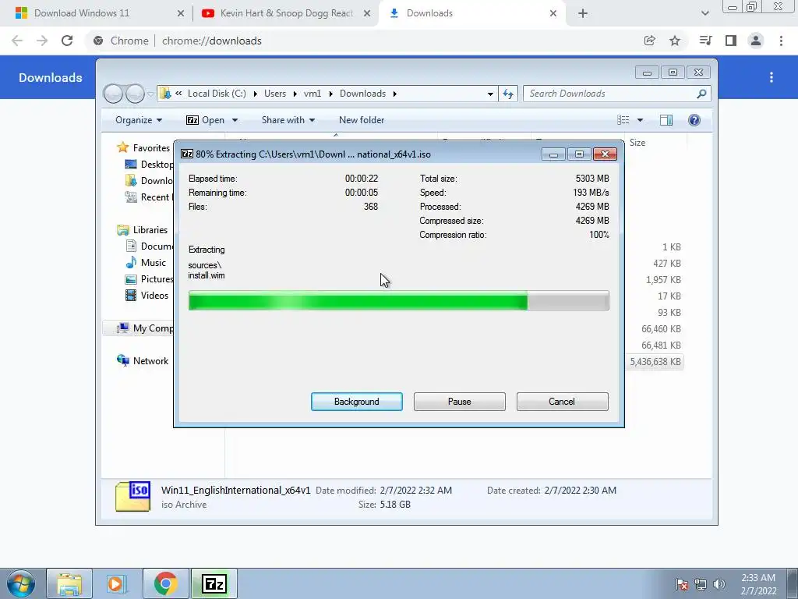
Task: Cancel the 7-Zip extraction
Action: coord(562,402)
